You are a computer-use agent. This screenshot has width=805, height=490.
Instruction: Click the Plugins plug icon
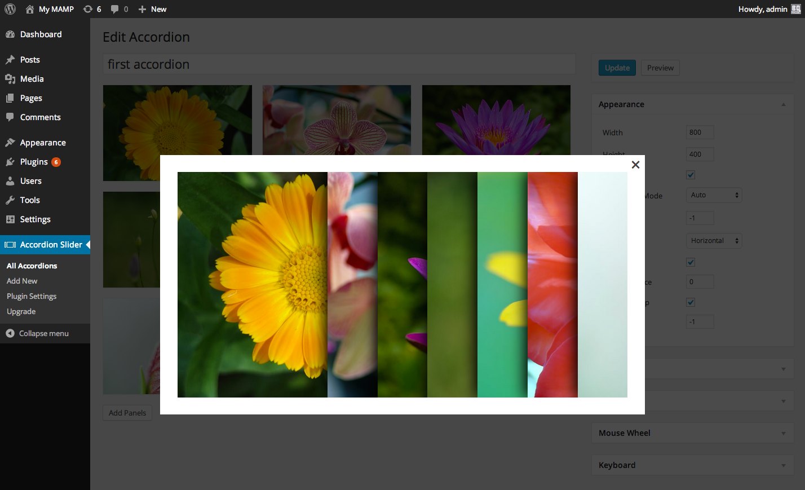click(10, 162)
